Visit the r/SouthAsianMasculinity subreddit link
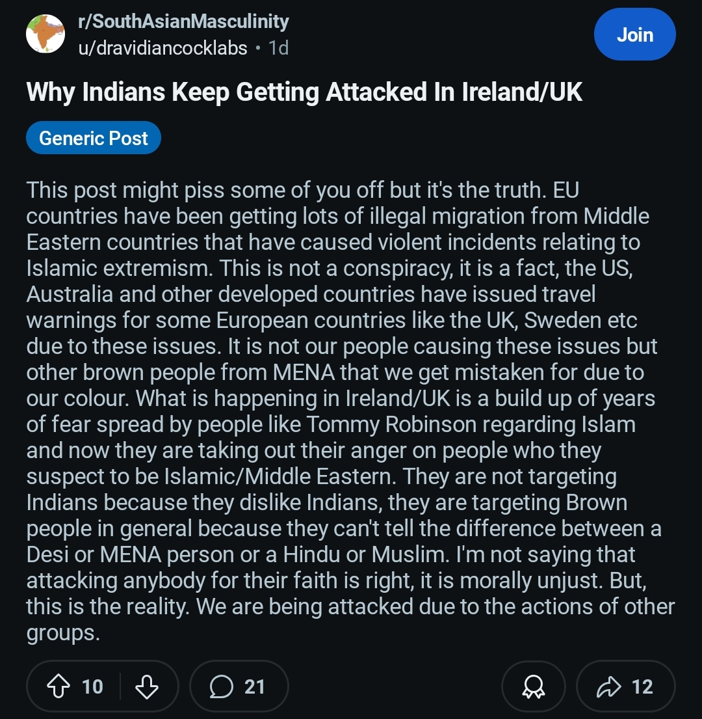Viewport: 702px width, 719px height. 183,21
